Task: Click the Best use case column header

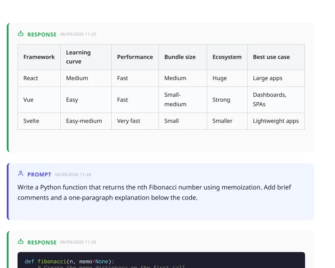Action: coord(276,57)
